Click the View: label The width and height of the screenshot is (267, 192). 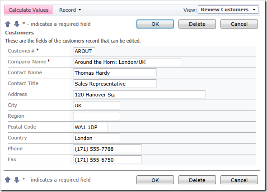click(190, 10)
